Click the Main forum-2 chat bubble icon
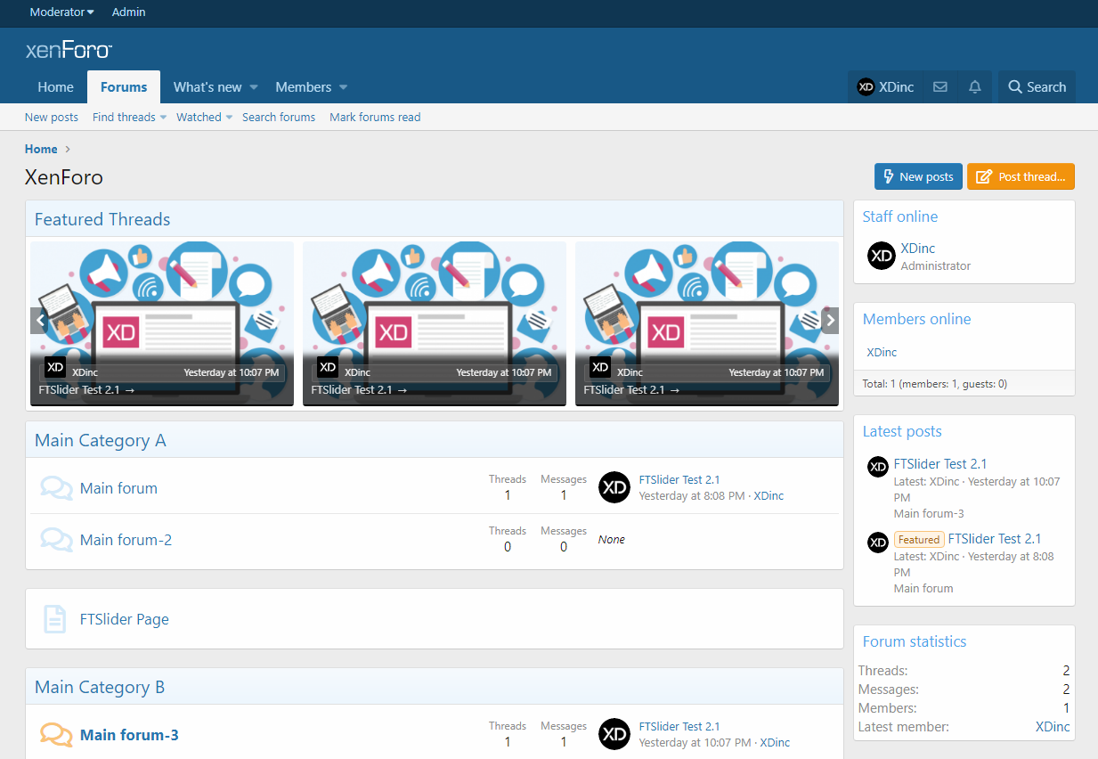Image resolution: width=1098 pixels, height=759 pixels. [56, 540]
